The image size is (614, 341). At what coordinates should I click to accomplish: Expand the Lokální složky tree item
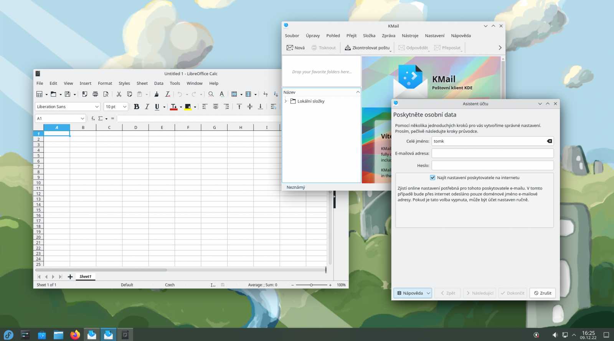286,101
